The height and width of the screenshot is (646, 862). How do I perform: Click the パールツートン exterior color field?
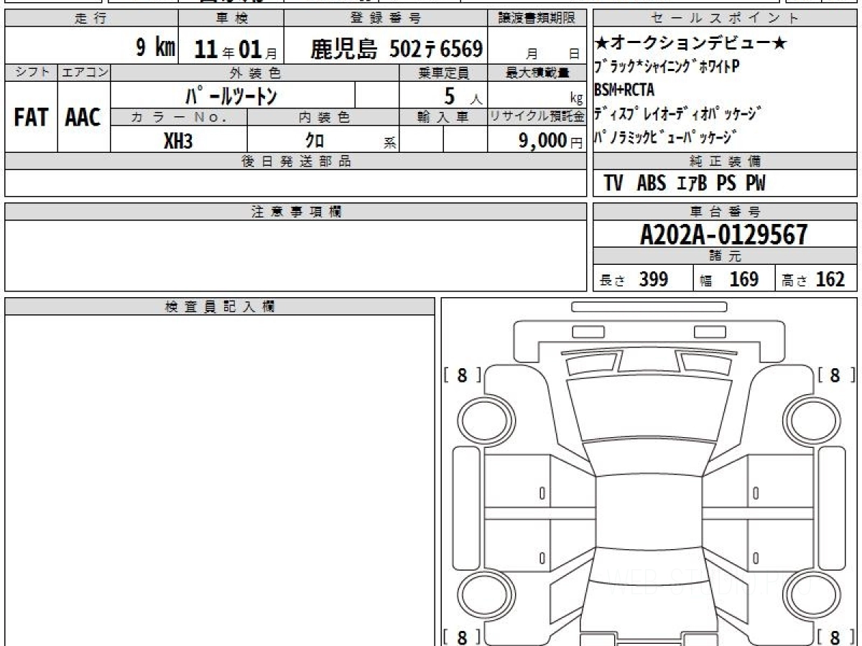[231, 95]
